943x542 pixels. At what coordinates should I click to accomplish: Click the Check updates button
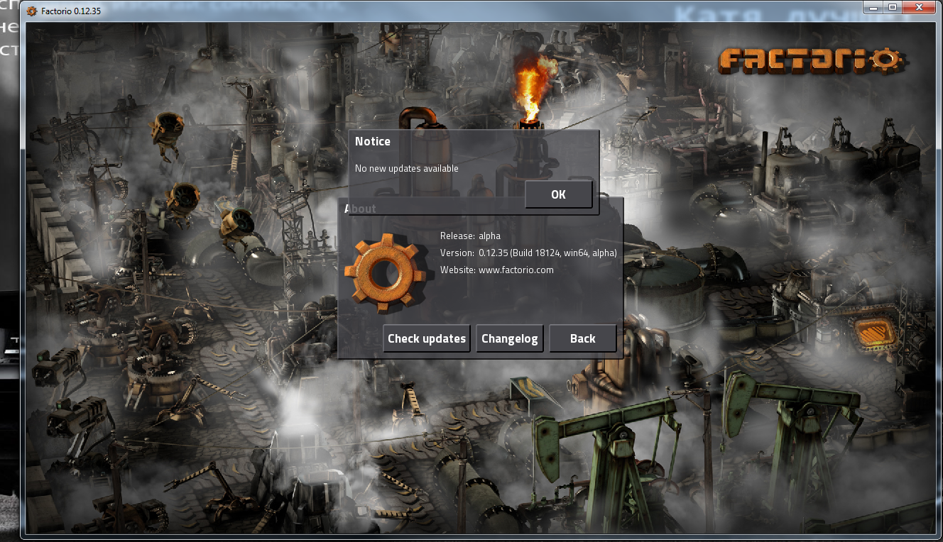pyautogui.click(x=426, y=338)
